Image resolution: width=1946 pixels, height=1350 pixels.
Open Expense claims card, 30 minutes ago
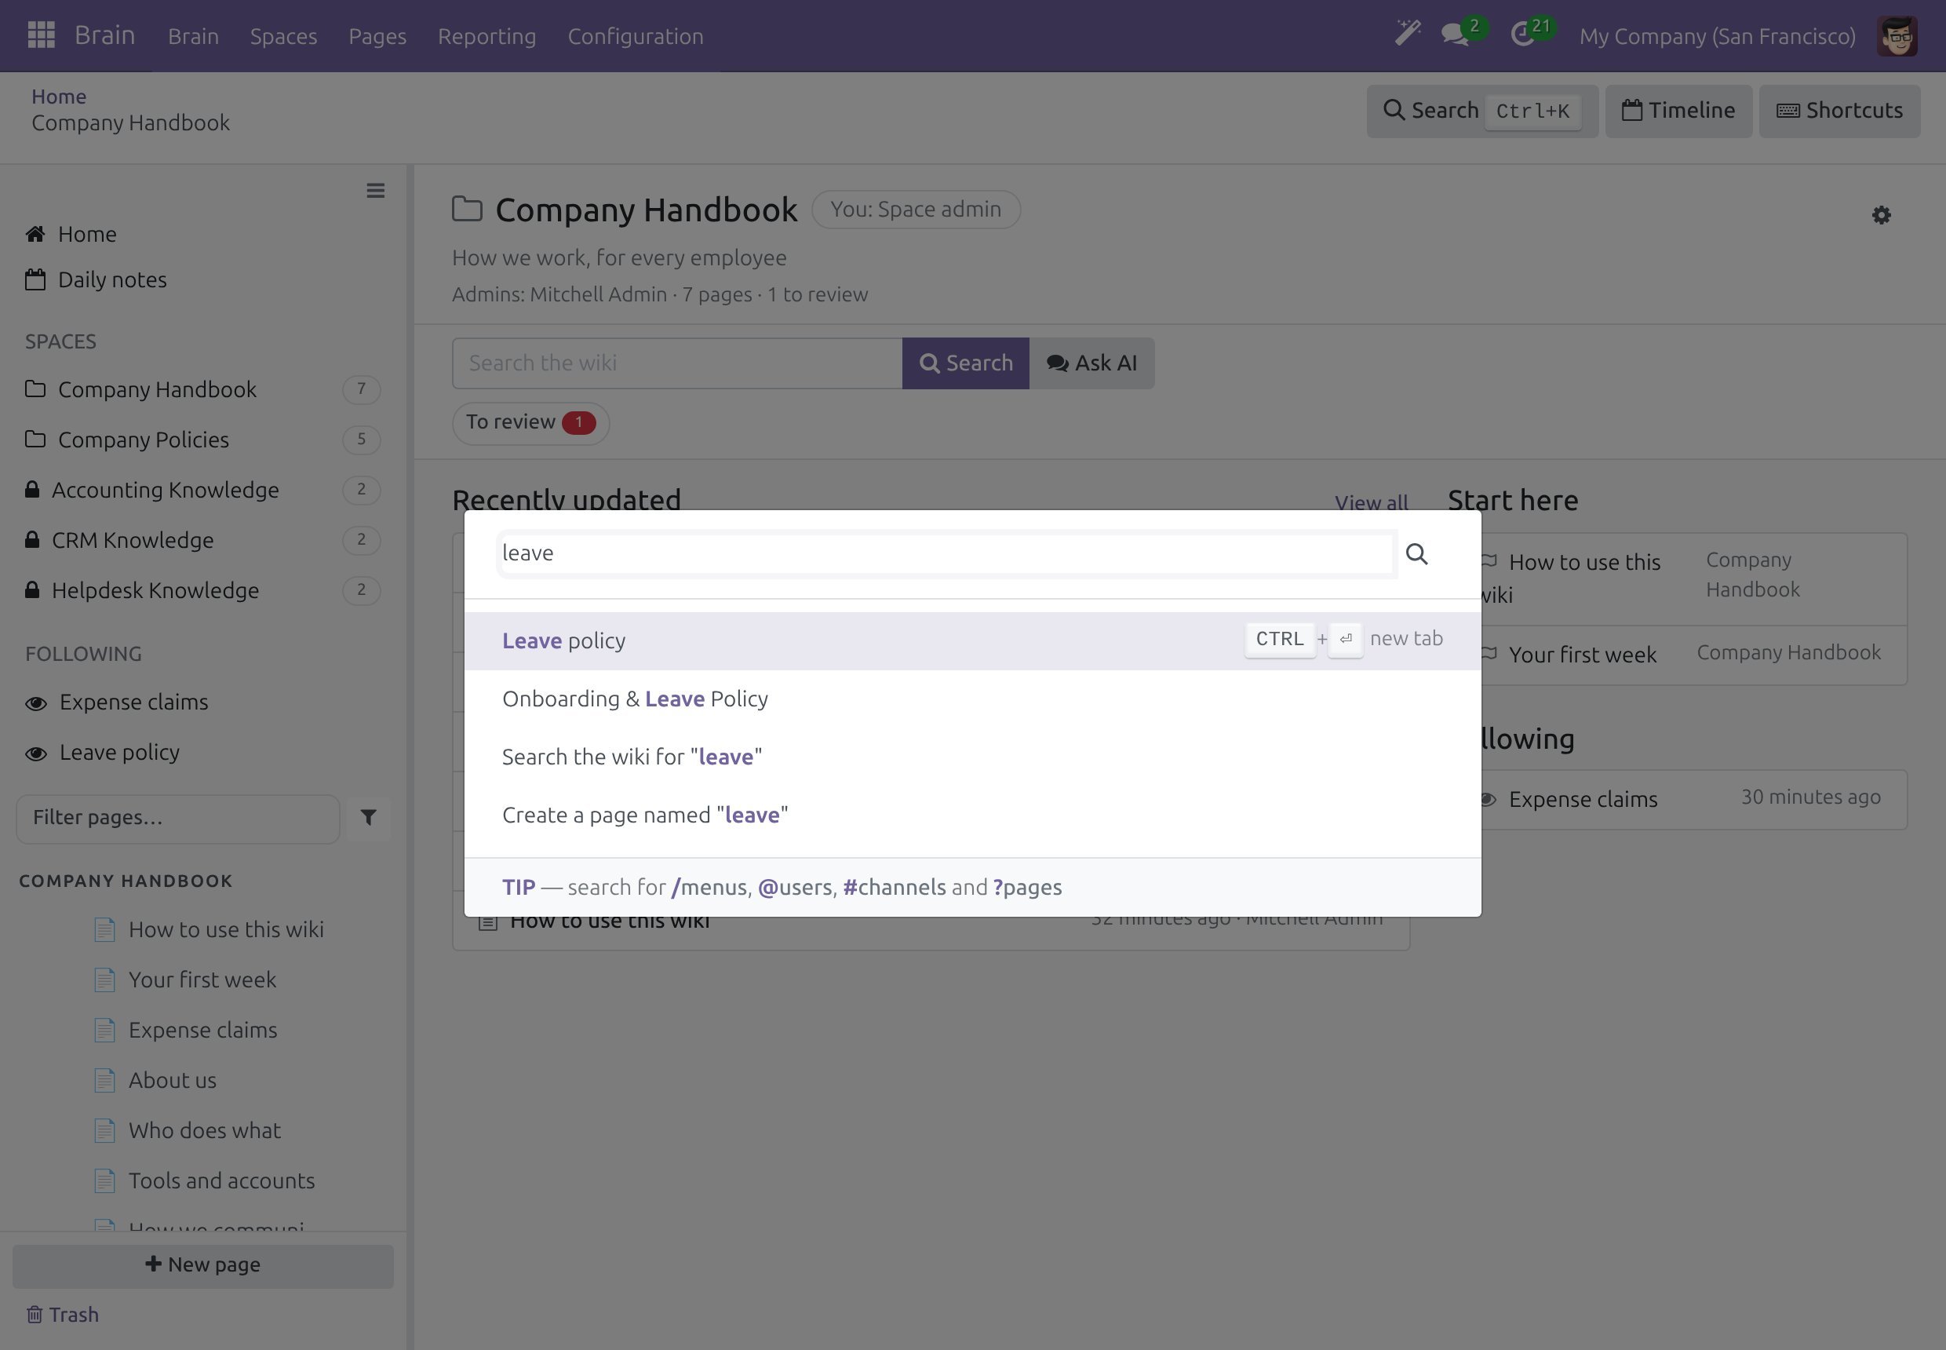click(x=1694, y=799)
